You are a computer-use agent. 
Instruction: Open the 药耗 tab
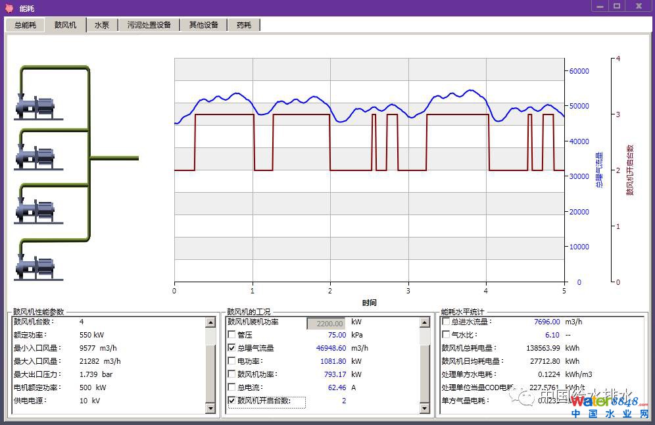click(x=244, y=25)
